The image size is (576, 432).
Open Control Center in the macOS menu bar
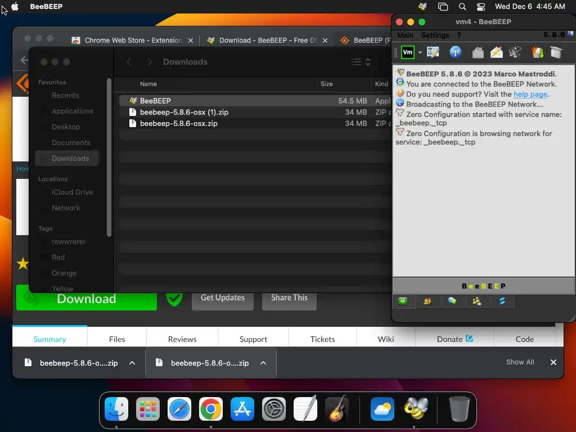pos(481,6)
